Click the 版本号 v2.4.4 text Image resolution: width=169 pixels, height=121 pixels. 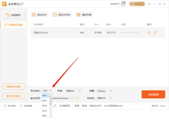tap(158, 106)
